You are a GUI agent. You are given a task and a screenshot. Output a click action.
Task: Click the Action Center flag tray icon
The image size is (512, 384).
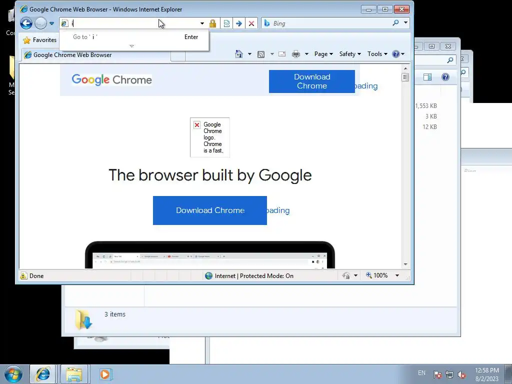click(437, 374)
